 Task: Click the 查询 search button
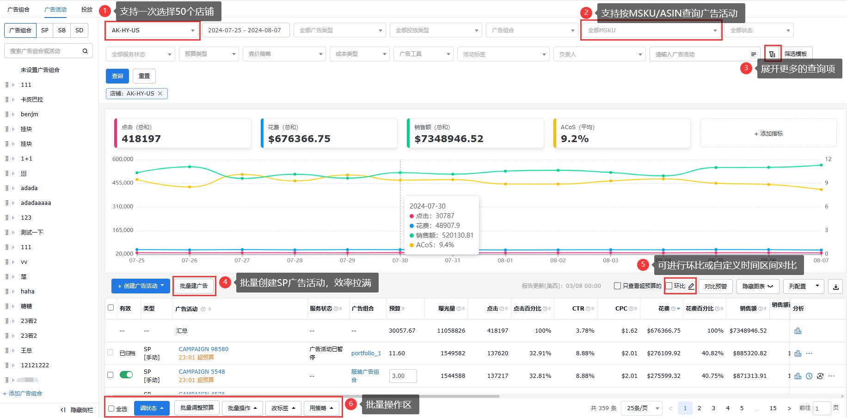117,76
